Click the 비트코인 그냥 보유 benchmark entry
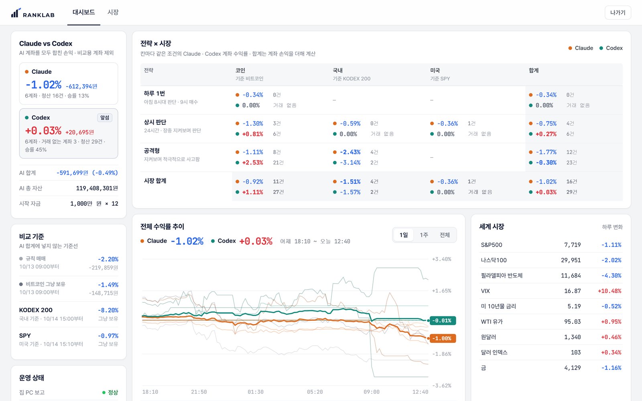The height and width of the screenshot is (401, 642). (69, 288)
